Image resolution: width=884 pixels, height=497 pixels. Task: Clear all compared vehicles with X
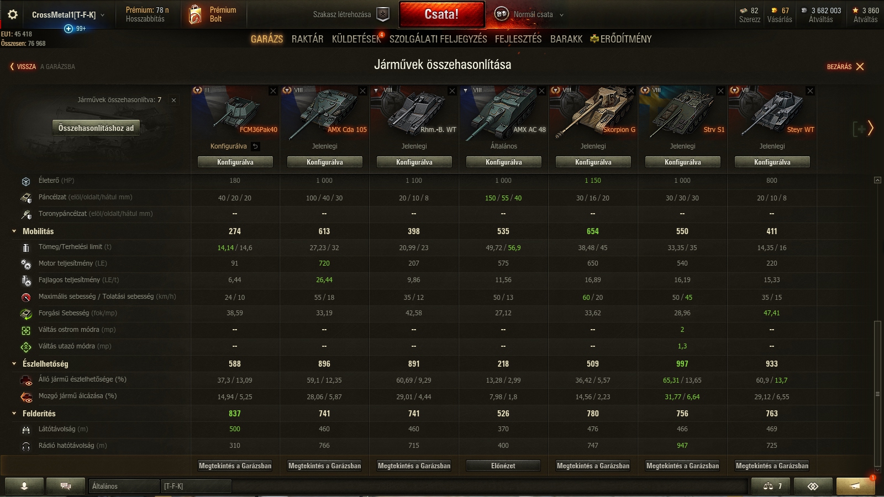click(x=173, y=100)
